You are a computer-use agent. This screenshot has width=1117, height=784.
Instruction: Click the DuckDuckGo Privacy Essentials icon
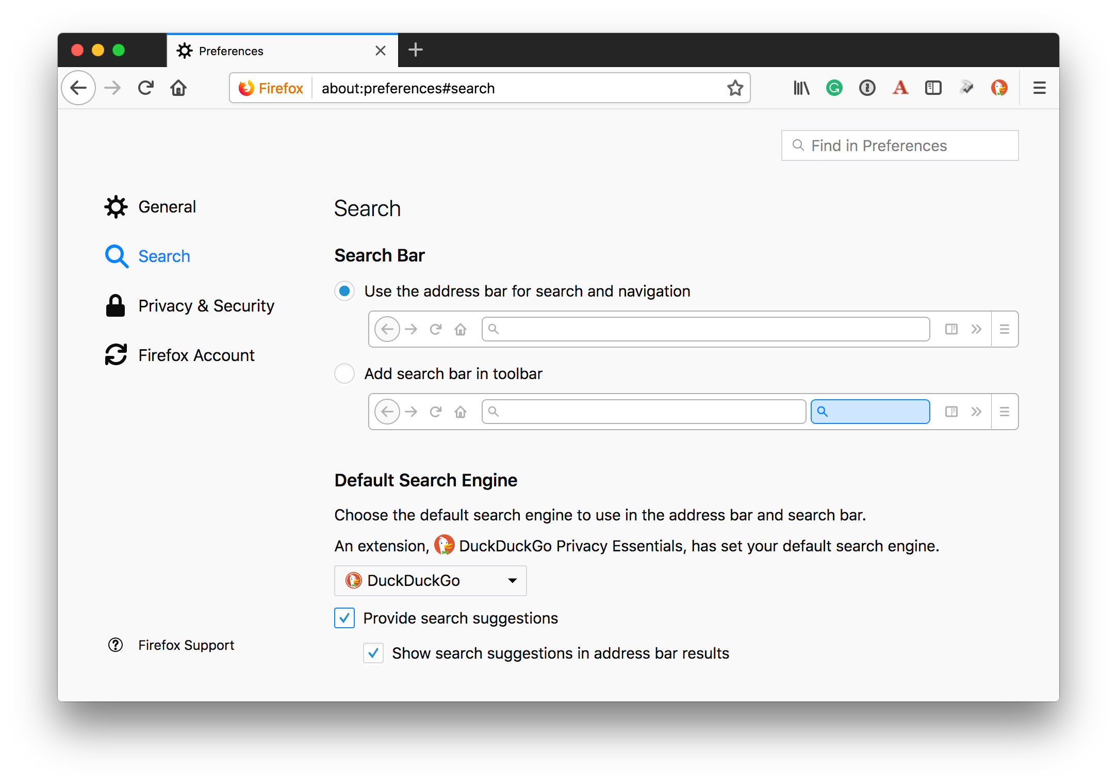click(1000, 87)
